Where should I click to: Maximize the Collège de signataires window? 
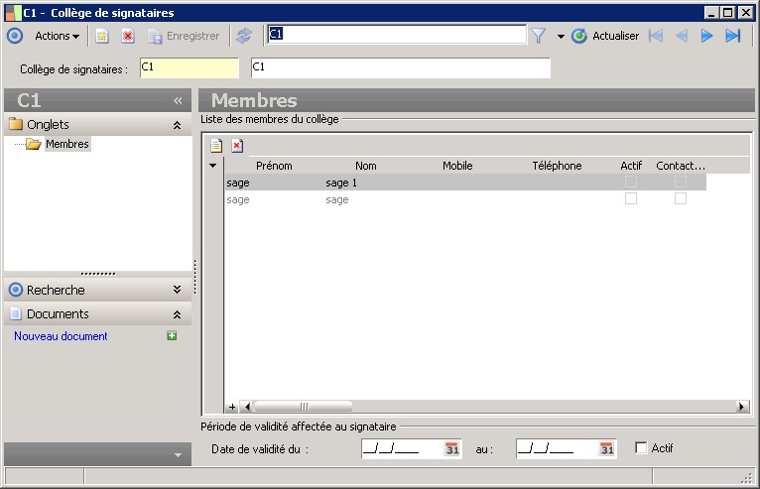[x=728, y=13]
